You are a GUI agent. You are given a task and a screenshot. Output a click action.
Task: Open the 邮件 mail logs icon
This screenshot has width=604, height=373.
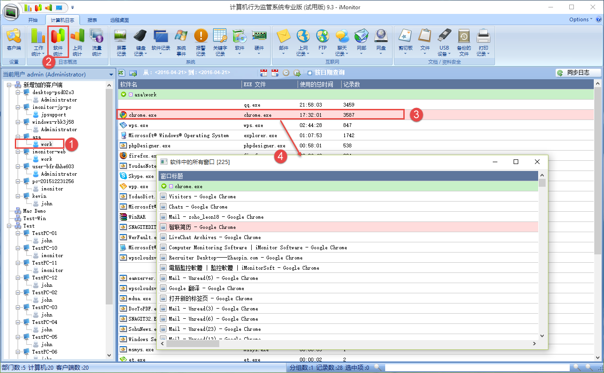point(283,42)
